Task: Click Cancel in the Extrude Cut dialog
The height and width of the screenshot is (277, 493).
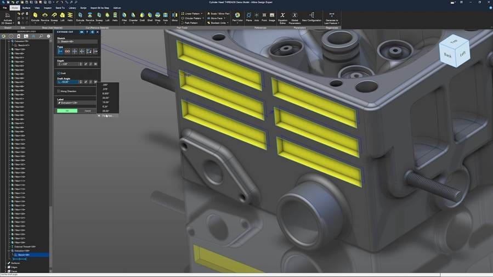Action: (x=87, y=111)
